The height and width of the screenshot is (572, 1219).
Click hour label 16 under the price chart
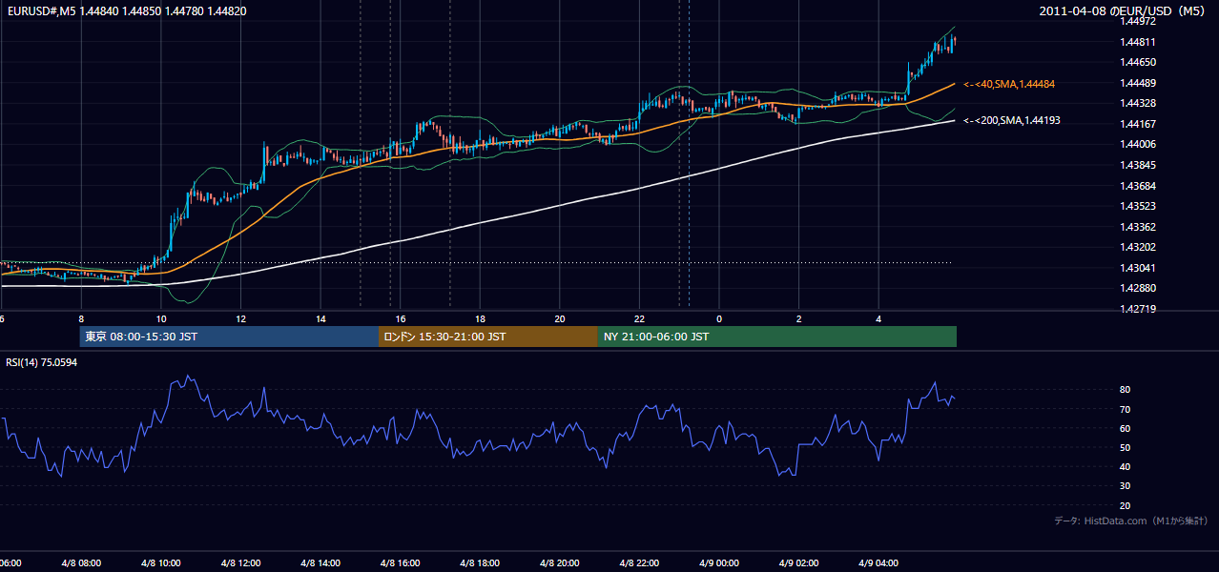point(401,318)
